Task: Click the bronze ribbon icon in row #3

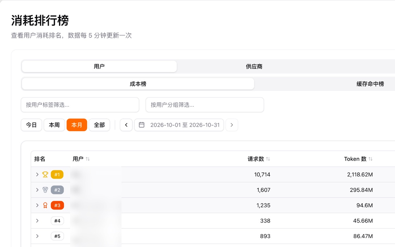Action: pos(45,206)
